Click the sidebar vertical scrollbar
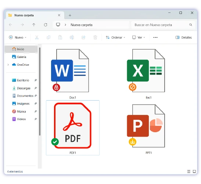Image resolution: width=201 pixels, height=184 pixels. coord(40,91)
